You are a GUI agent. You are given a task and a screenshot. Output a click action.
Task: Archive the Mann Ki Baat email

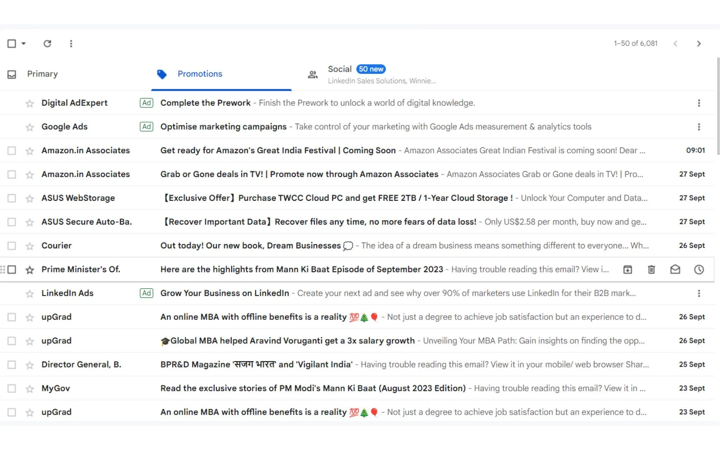[627, 270]
